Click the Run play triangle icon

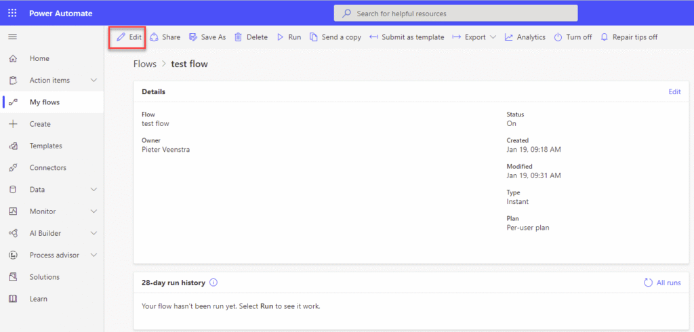pyautogui.click(x=280, y=37)
